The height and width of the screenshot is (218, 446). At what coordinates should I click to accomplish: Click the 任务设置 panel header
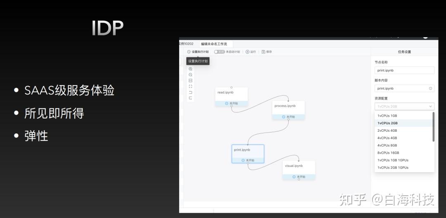coord(404,52)
